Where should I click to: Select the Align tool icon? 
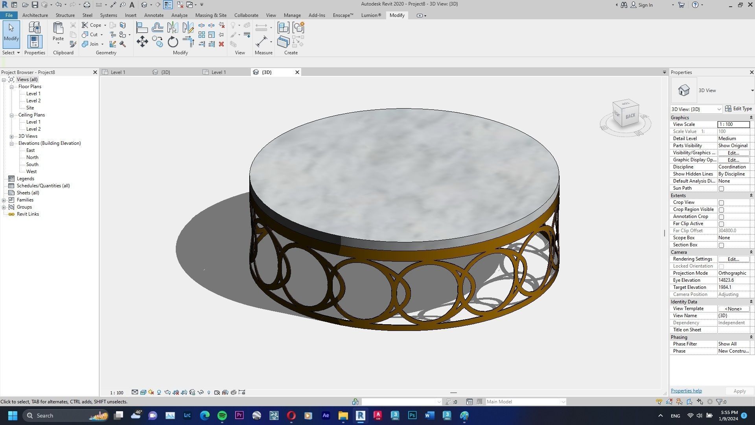142,28
